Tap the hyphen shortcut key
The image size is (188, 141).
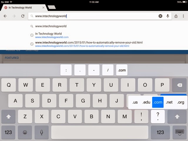[94, 70]
